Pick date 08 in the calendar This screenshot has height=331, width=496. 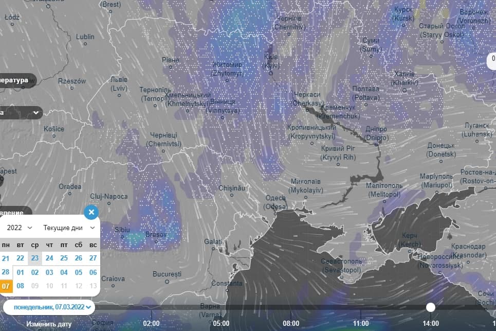click(x=21, y=286)
